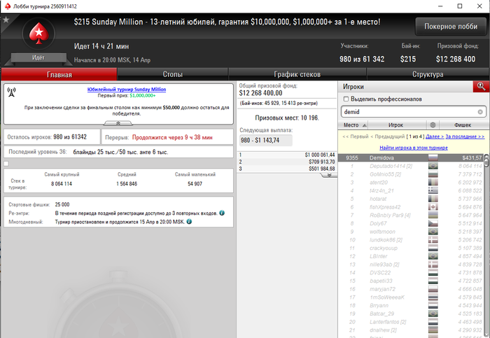Viewport: 490px width, 338px height.
Task: Click the 'Далее >' pagination link
Action: click(x=435, y=136)
